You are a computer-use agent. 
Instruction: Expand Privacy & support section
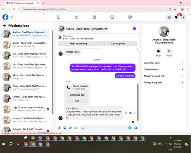point(164,83)
